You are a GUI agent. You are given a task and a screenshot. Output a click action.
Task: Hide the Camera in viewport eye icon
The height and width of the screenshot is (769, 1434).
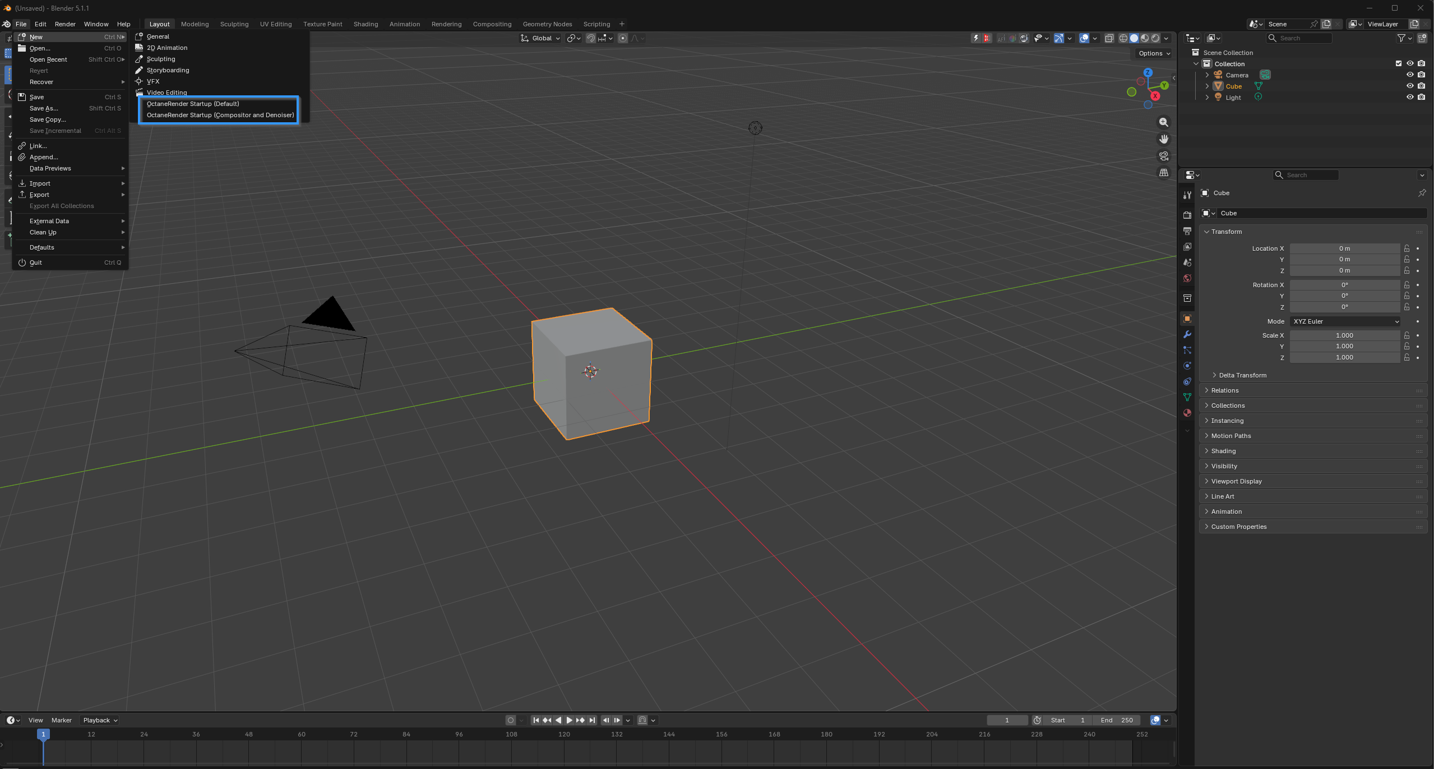(1410, 75)
